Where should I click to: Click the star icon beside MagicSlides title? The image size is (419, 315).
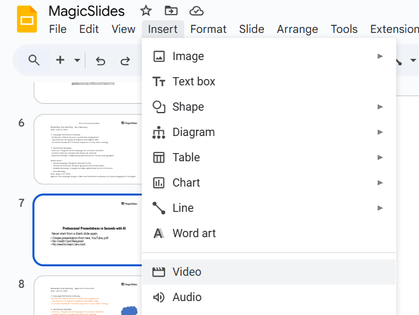(146, 11)
